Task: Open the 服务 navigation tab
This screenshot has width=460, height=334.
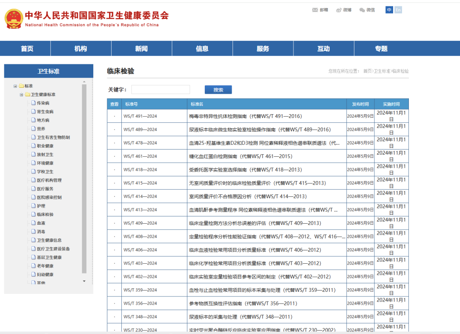Action: pyautogui.click(x=263, y=49)
